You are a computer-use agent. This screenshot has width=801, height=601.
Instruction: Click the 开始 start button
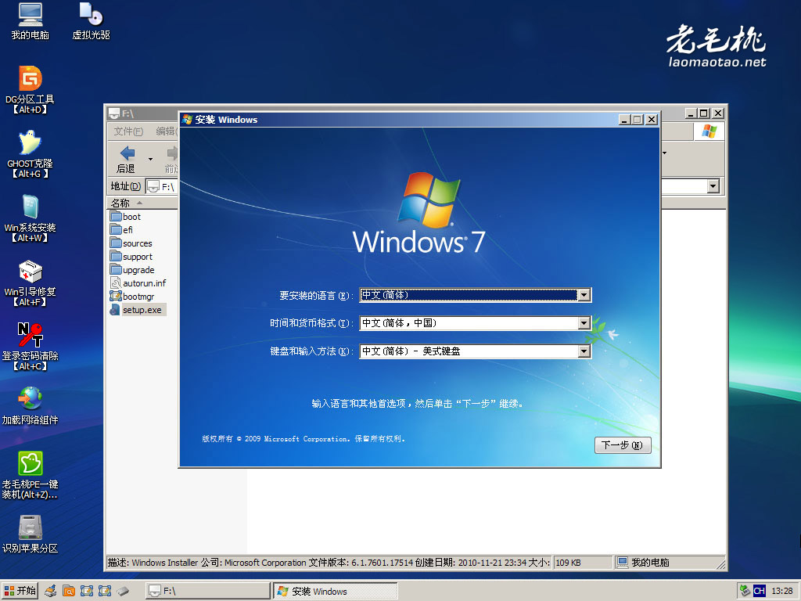(x=20, y=591)
